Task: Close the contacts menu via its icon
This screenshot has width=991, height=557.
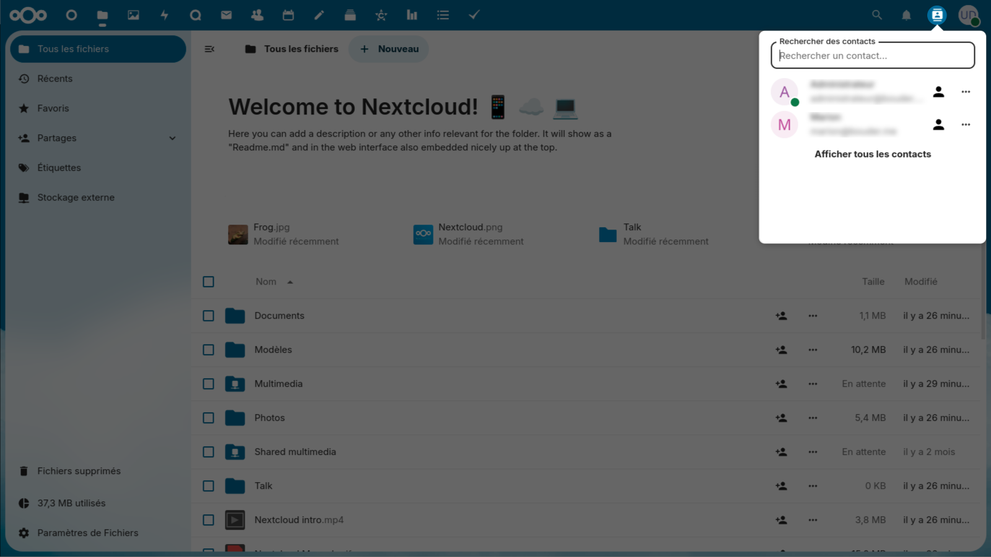Action: click(937, 15)
